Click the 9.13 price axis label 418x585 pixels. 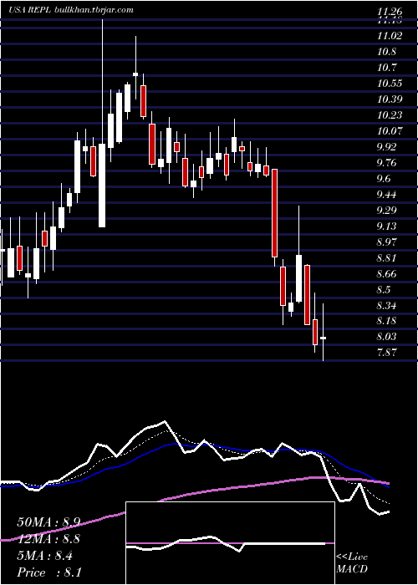pyautogui.click(x=386, y=226)
